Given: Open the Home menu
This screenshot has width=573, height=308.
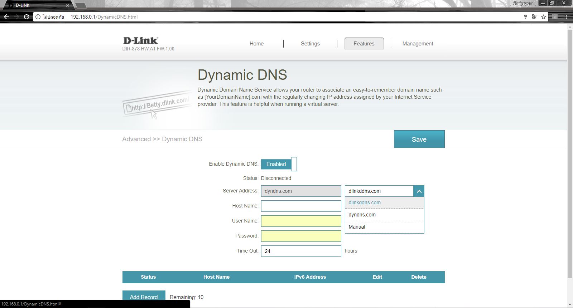Looking at the screenshot, I should pyautogui.click(x=256, y=44).
